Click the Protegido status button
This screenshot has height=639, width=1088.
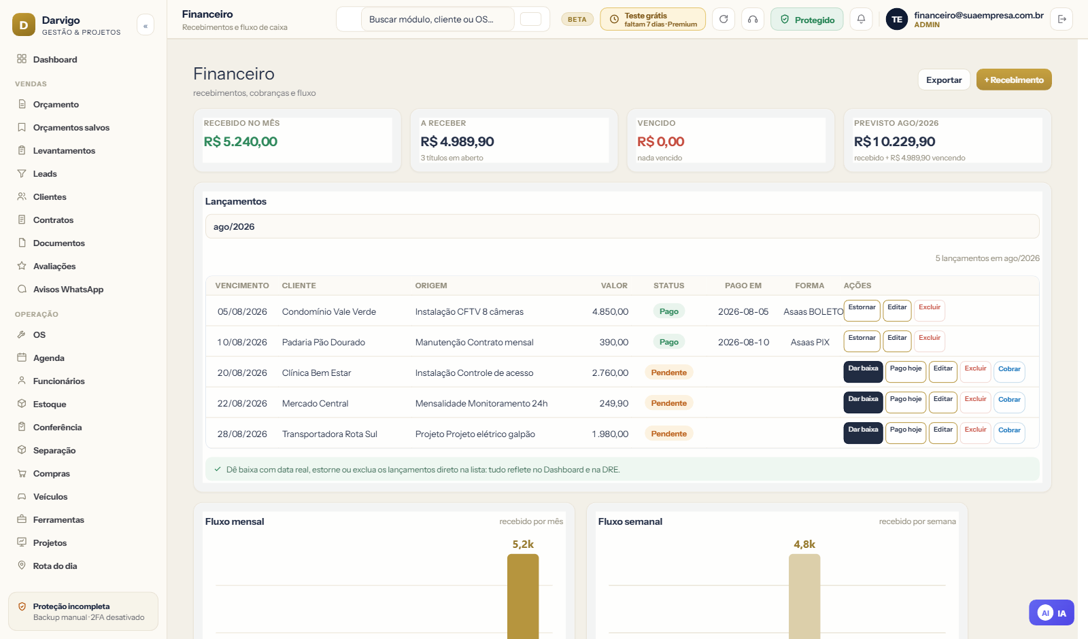(x=807, y=19)
